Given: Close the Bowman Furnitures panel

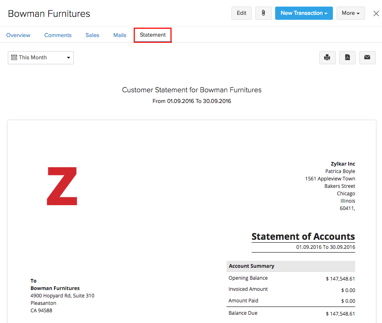Looking at the screenshot, I should click(x=376, y=14).
